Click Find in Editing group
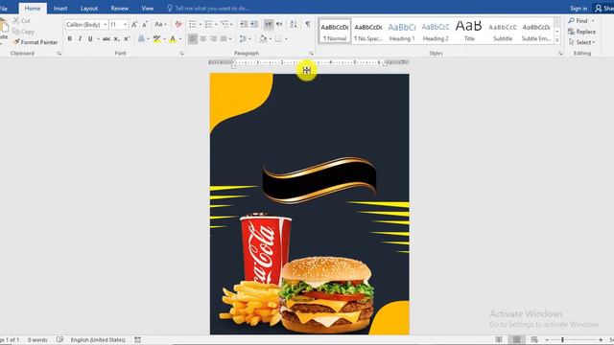This screenshot has width=614, height=345. (579, 20)
